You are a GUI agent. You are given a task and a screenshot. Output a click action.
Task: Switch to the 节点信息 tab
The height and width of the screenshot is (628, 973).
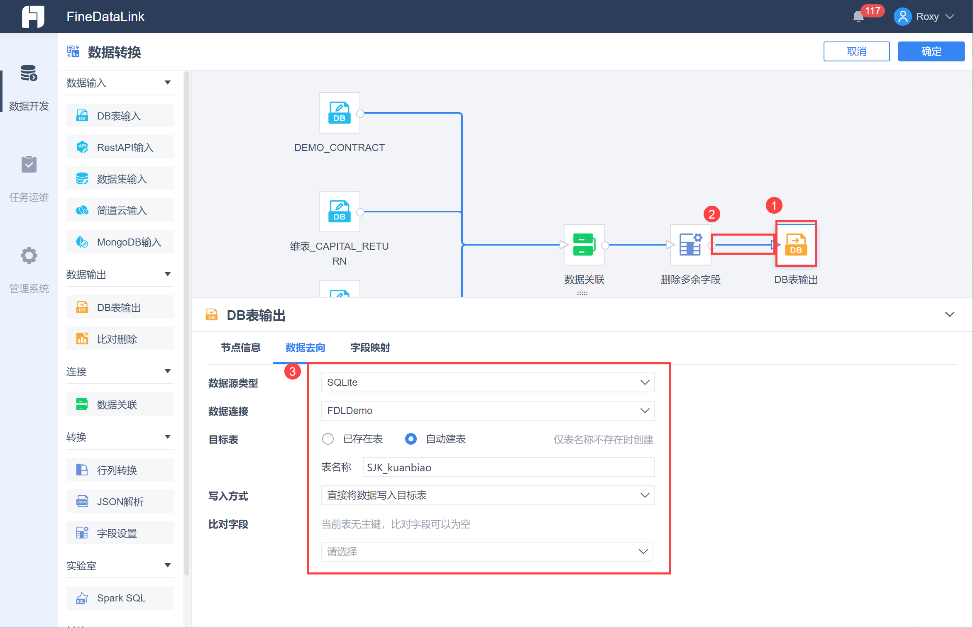[x=240, y=348]
